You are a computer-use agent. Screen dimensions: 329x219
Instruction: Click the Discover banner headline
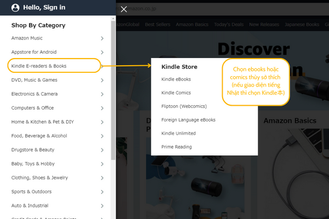[x=254, y=49]
